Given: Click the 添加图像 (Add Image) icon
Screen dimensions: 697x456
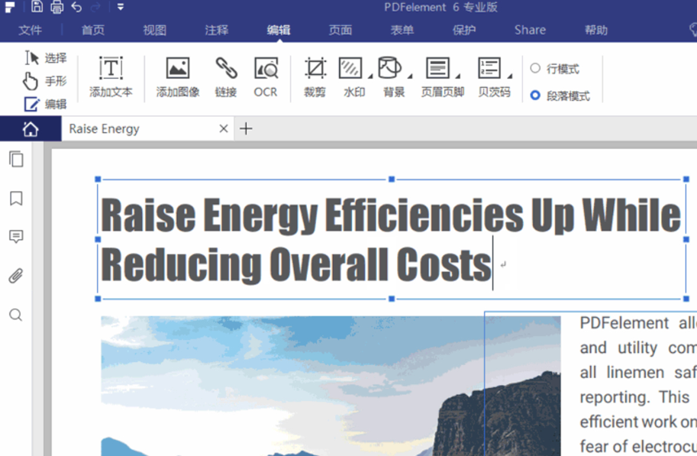Looking at the screenshot, I should point(177,69).
